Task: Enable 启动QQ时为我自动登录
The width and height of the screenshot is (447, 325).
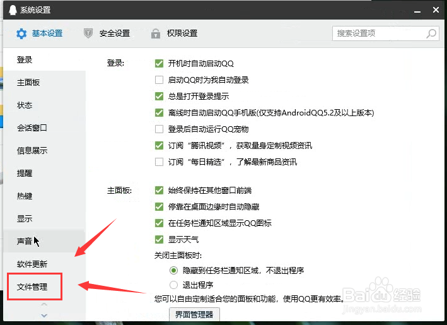Action: click(159, 80)
